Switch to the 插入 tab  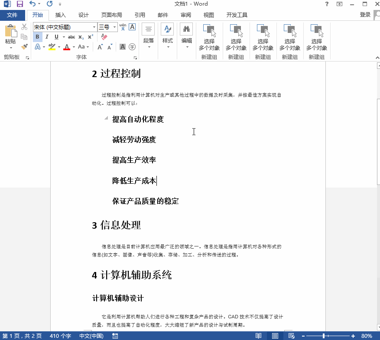pos(60,15)
